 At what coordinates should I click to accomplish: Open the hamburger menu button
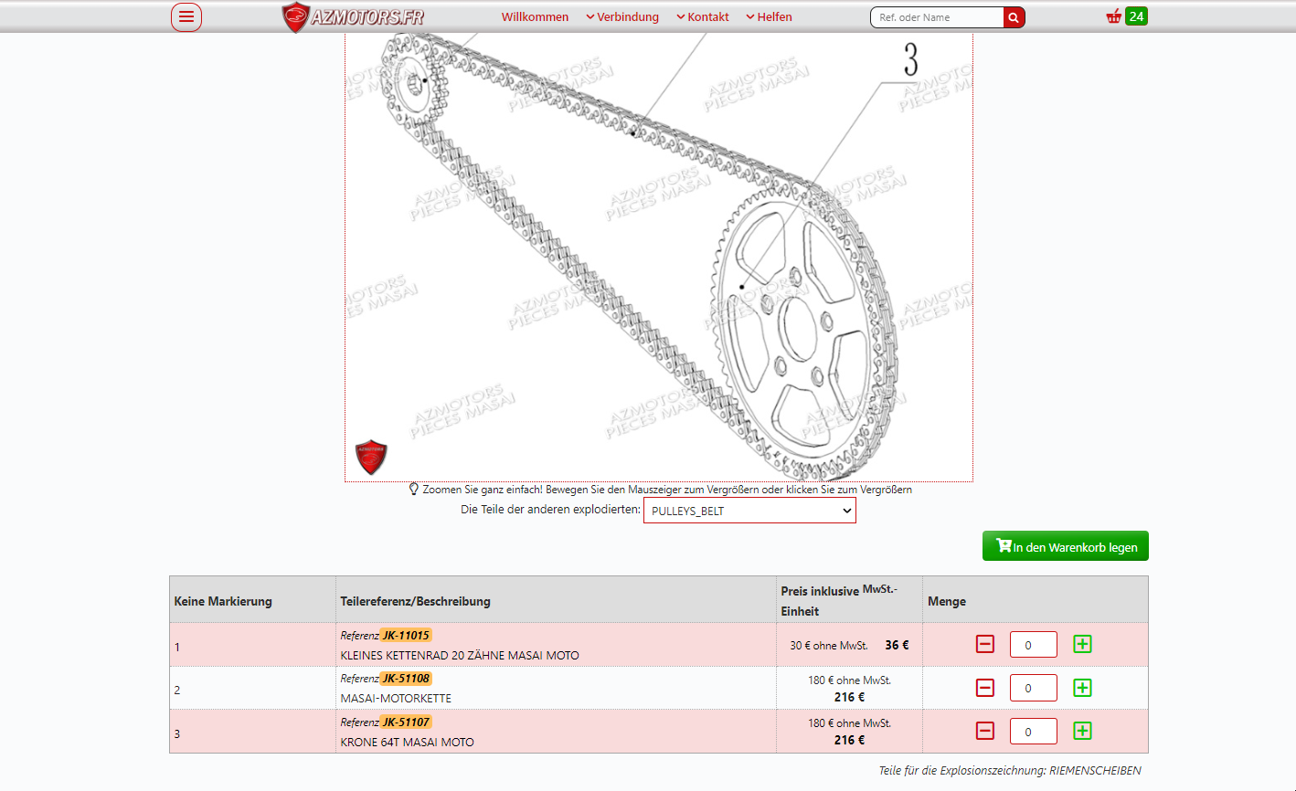click(x=186, y=17)
